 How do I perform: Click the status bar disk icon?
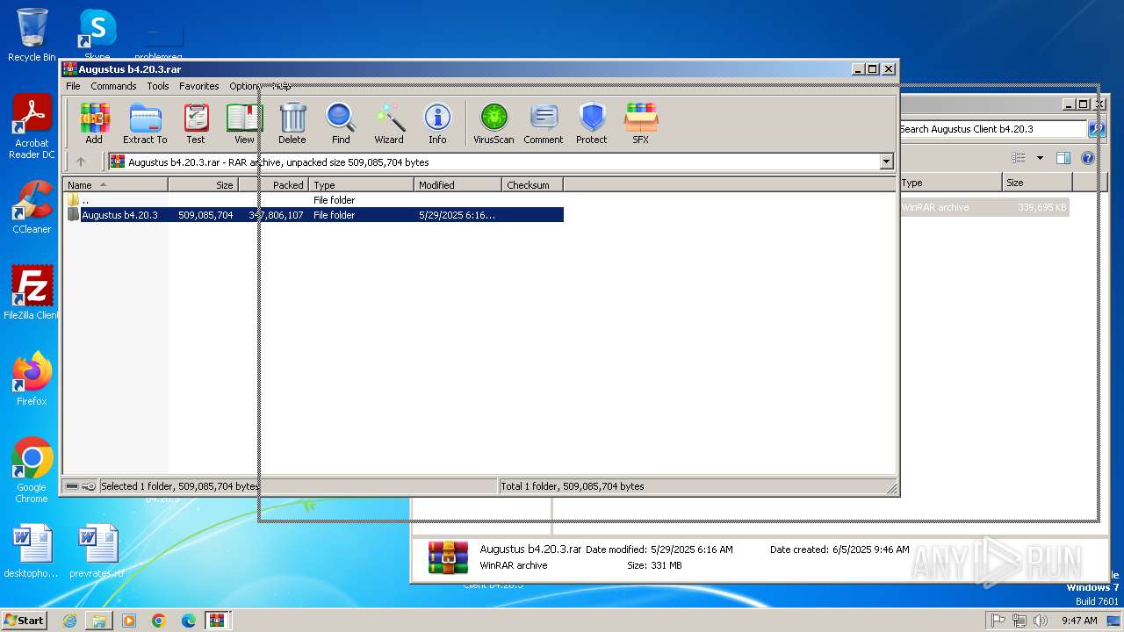click(72, 486)
